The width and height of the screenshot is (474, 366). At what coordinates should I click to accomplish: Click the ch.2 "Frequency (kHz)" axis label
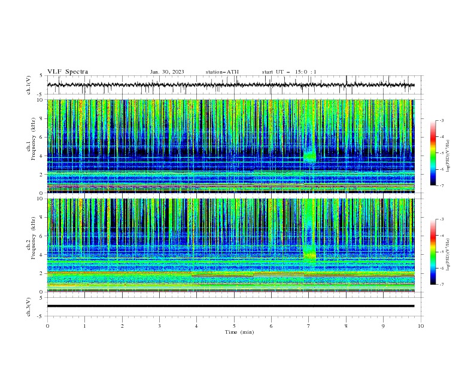coord(33,238)
